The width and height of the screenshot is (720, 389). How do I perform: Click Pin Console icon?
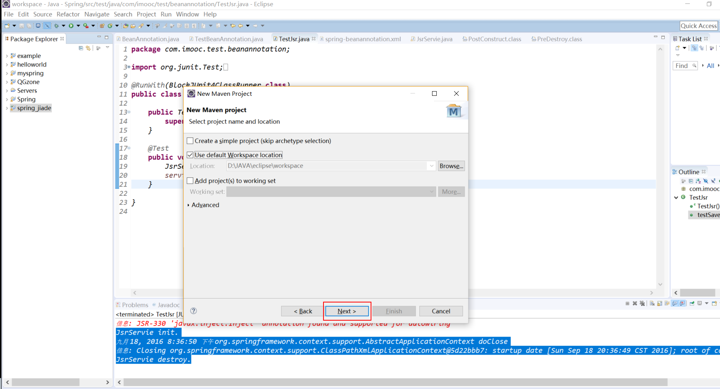click(692, 303)
